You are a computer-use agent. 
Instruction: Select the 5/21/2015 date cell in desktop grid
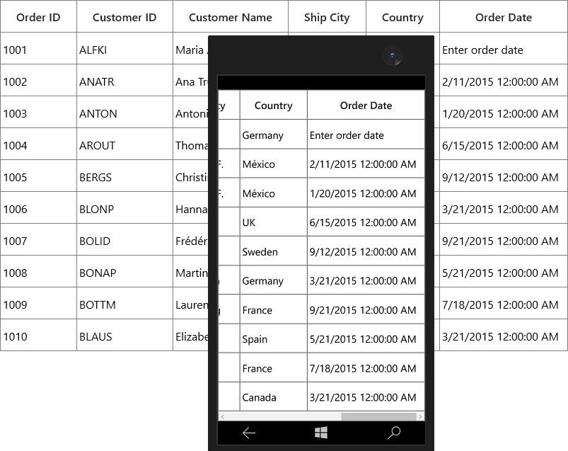(x=504, y=272)
